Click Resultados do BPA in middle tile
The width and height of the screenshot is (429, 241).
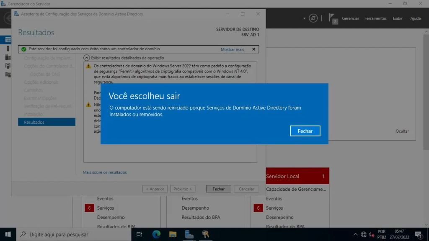[201, 217]
